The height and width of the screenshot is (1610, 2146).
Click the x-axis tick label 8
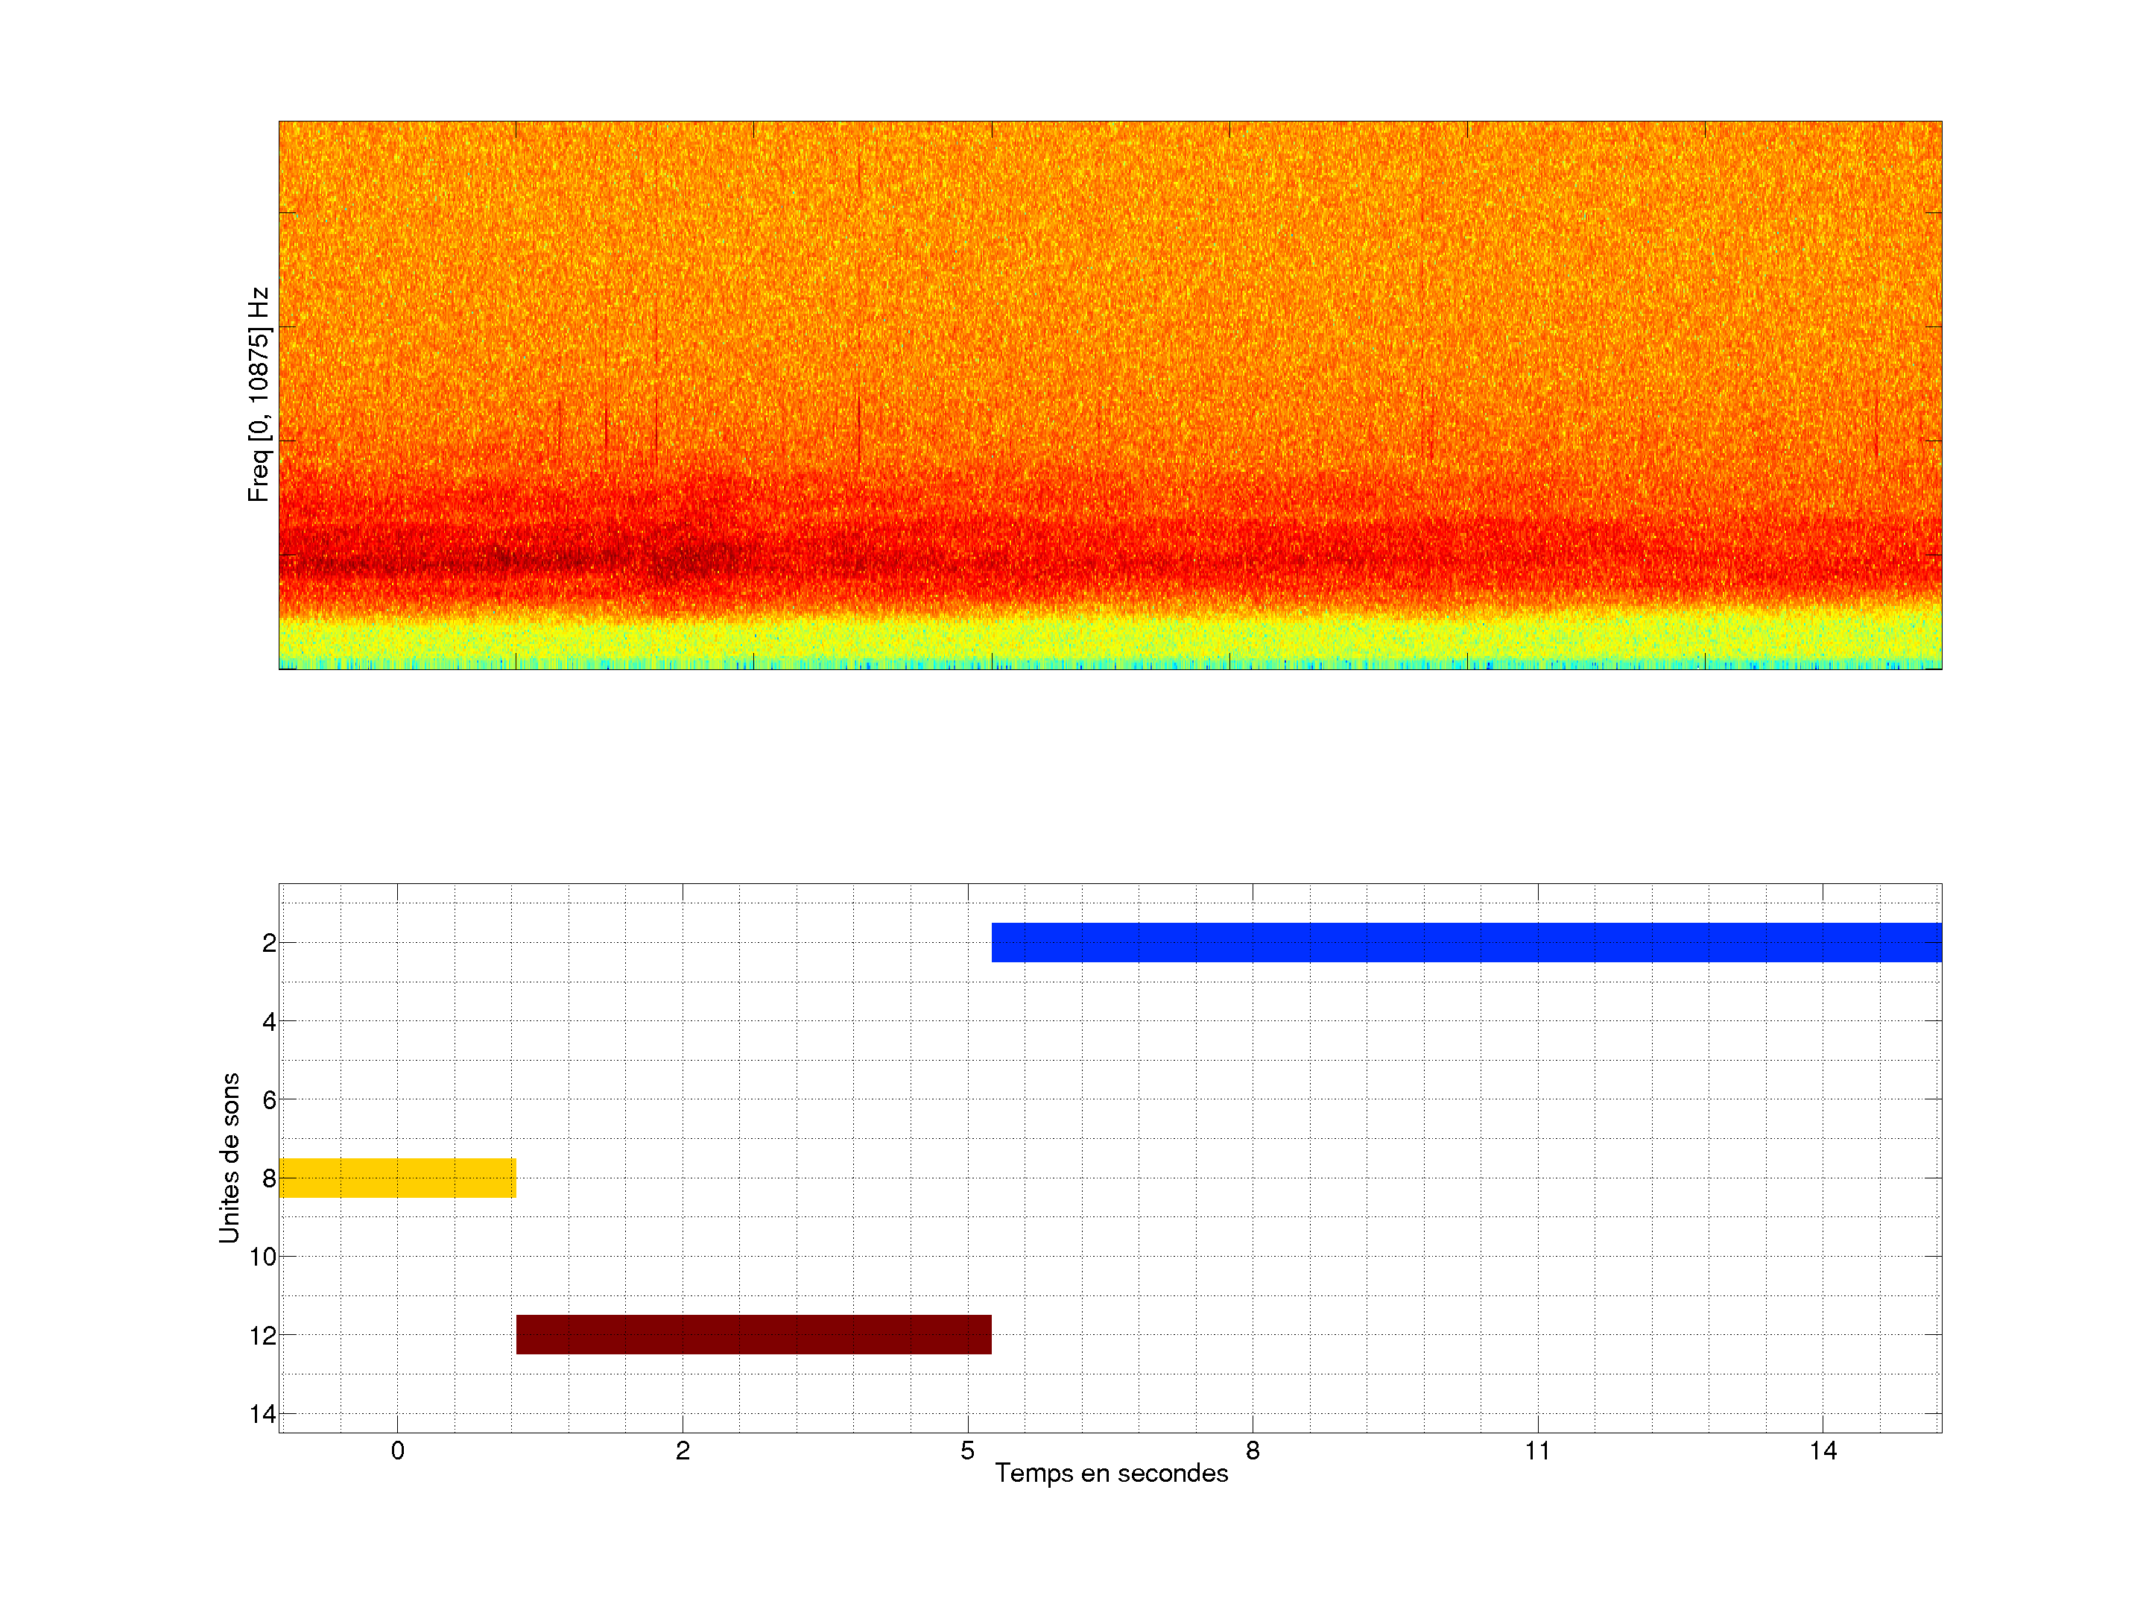coord(1253,1450)
